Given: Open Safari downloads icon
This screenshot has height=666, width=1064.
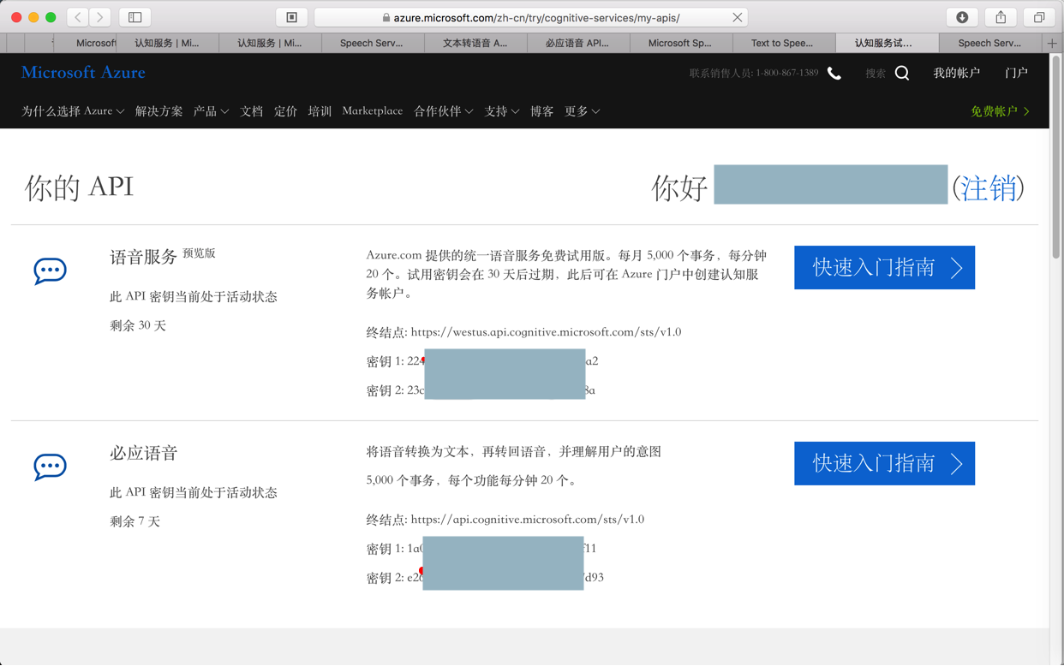Looking at the screenshot, I should point(962,17).
